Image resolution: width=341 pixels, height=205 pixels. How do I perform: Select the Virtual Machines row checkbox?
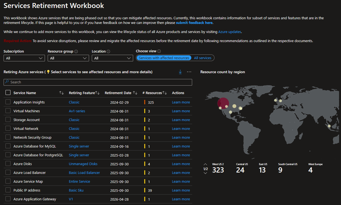click(8, 111)
